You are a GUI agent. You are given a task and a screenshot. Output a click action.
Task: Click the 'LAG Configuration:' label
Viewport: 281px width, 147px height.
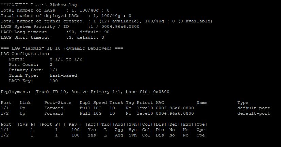(x=25, y=54)
